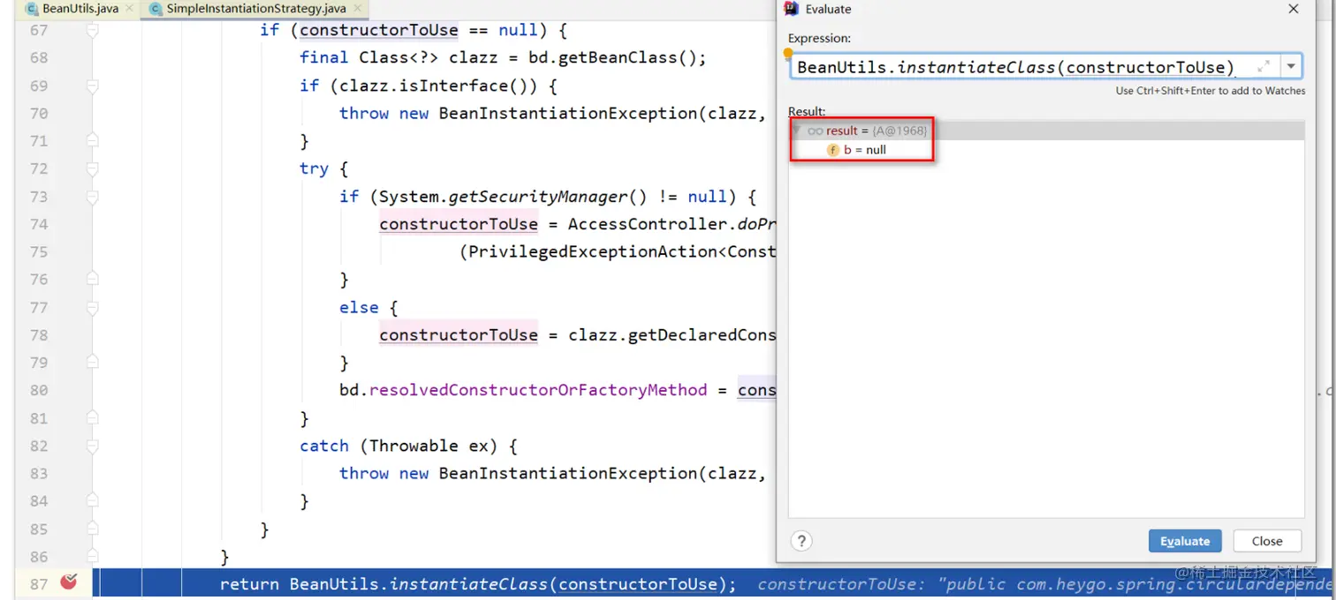
Task: Collapse the else block at line 77
Action: (92, 307)
